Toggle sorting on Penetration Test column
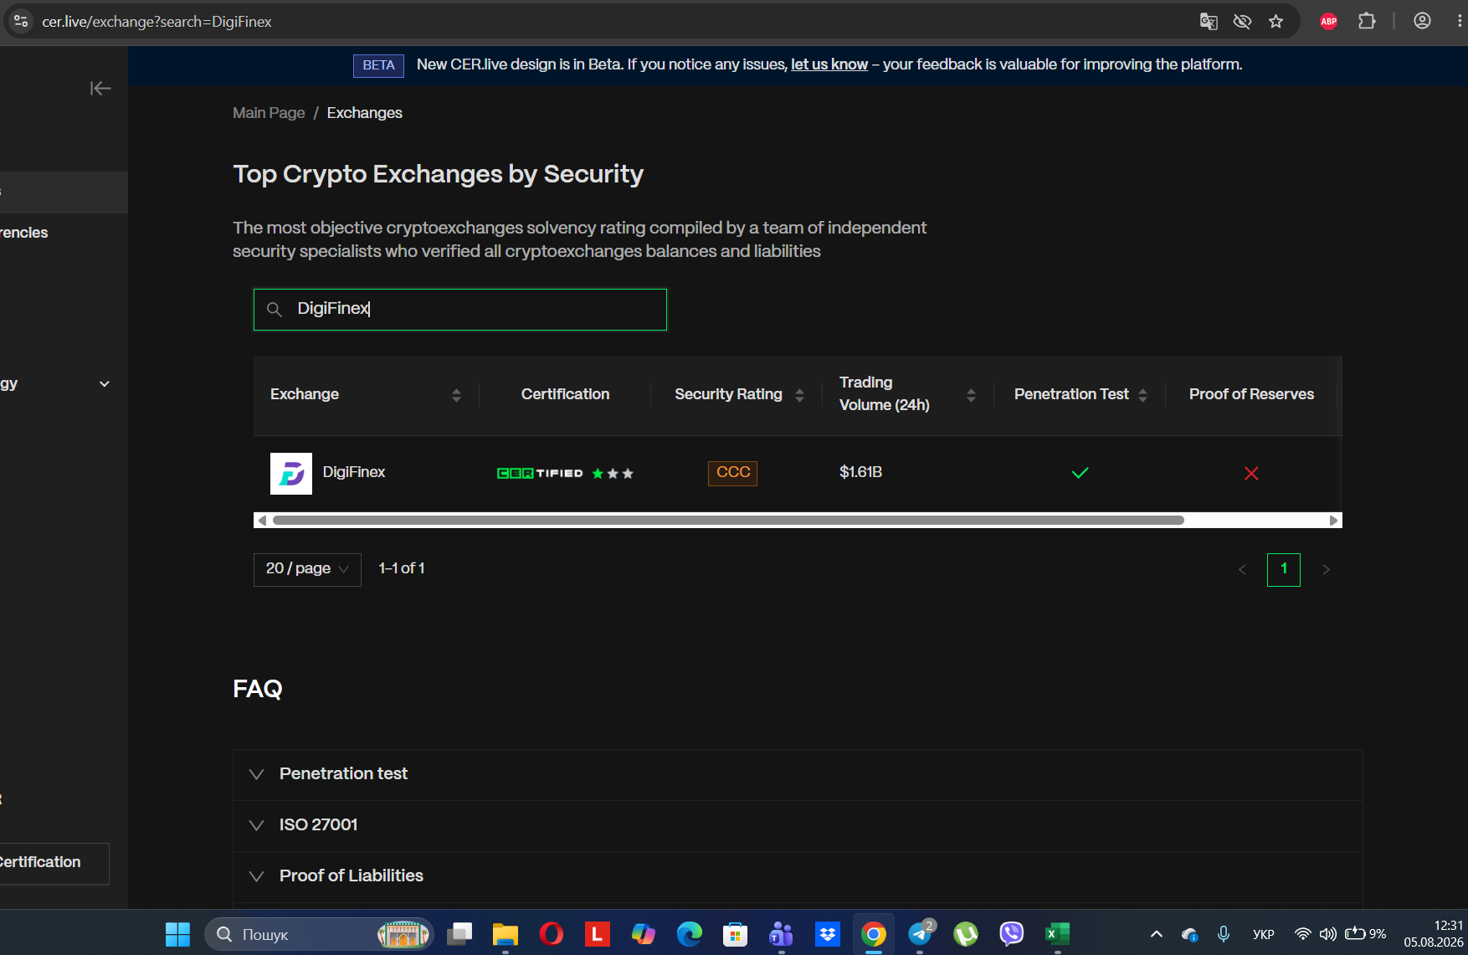 coord(1142,395)
